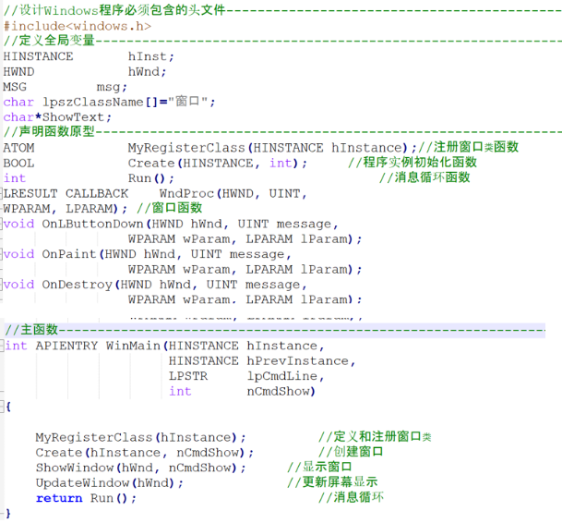Viewport: 562px width, 523px height.
Task: Click the highlighted "//主函数" comment line
Action: coord(275,330)
